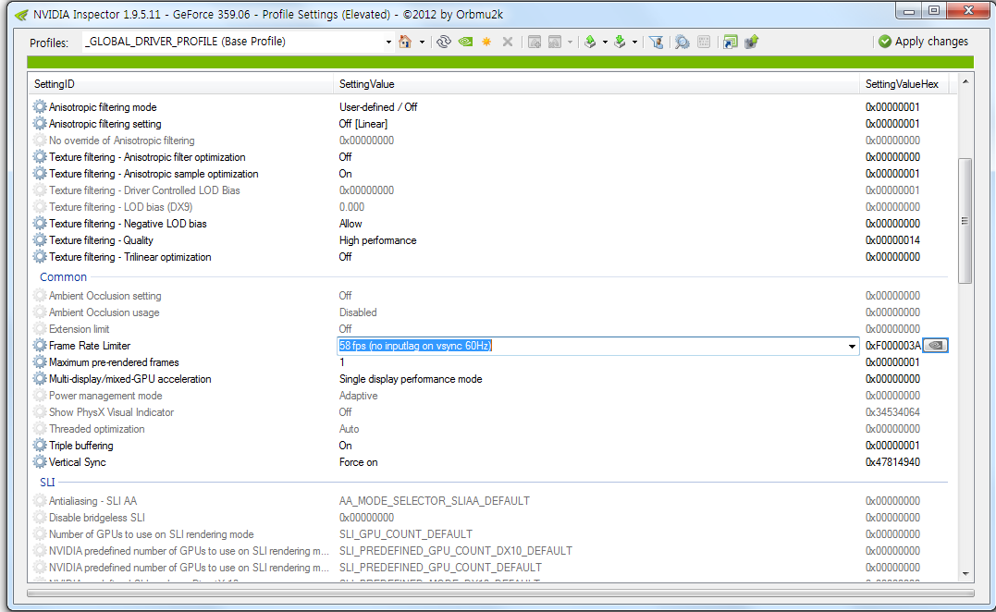Select the Disable bridgeless SLI row
The width and height of the screenshot is (996, 612).
pyautogui.click(x=489, y=518)
